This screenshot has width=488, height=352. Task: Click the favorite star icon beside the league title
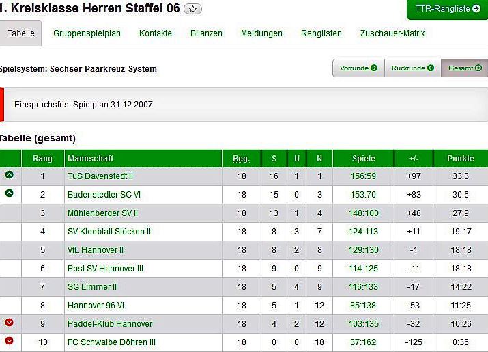(192, 9)
